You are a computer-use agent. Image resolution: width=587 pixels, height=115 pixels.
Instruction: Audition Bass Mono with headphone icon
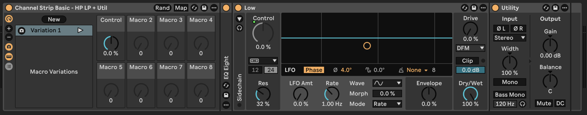[522, 104]
